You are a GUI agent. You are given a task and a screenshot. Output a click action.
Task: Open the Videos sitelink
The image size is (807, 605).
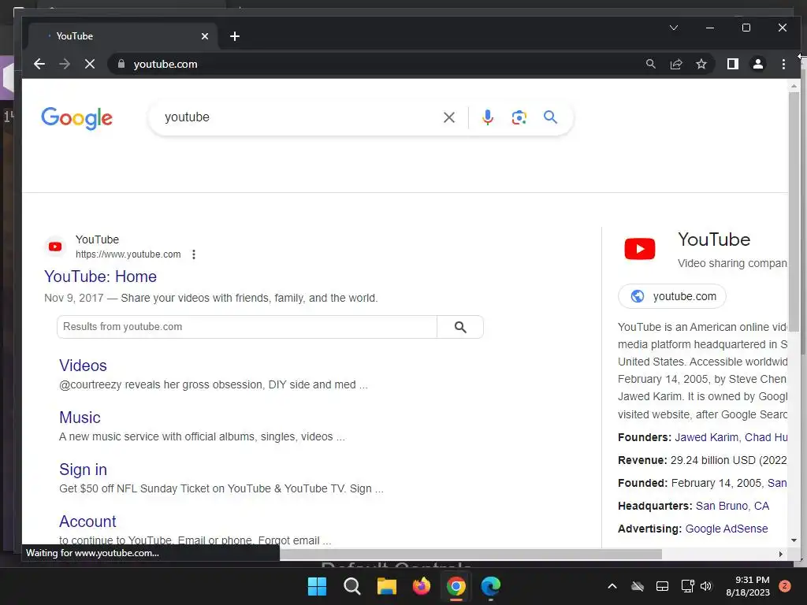click(x=83, y=366)
